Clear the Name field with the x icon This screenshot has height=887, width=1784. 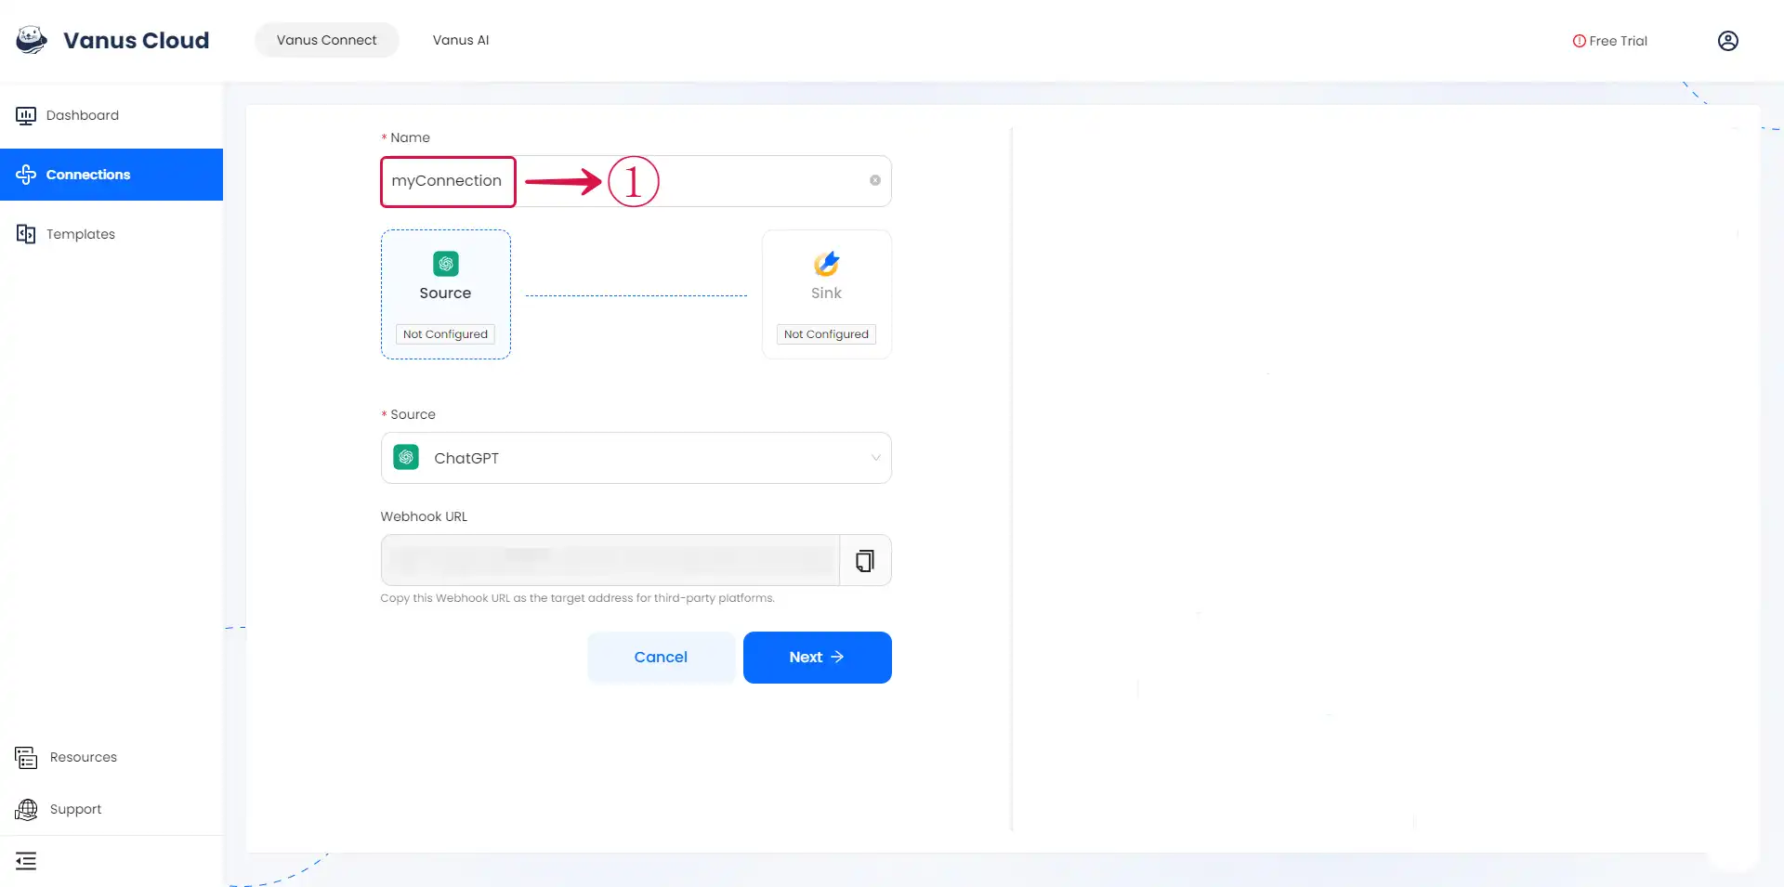point(874,180)
